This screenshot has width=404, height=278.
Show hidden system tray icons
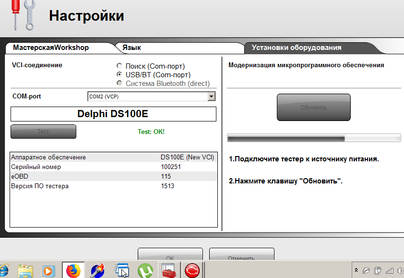click(x=356, y=270)
